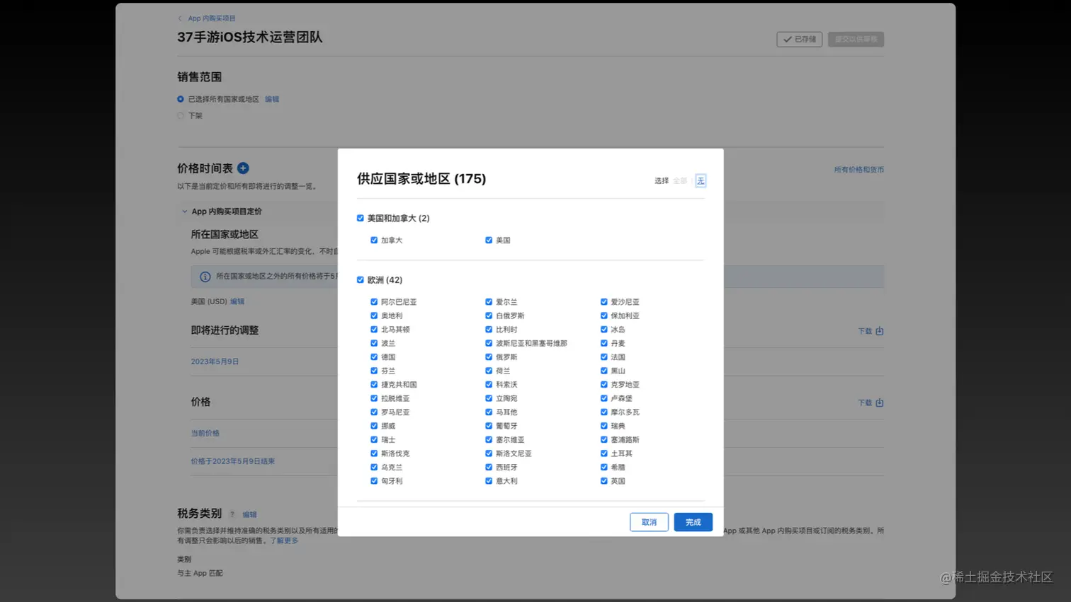
Task: Click 全部 to select all regions
Action: (680, 181)
